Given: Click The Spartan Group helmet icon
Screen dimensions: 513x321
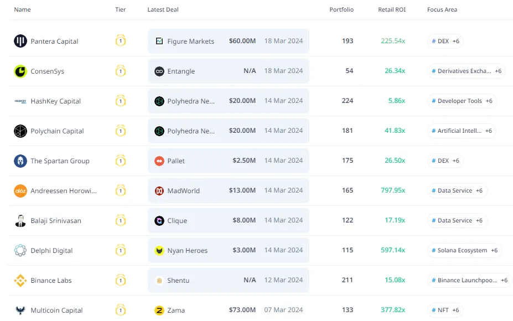Looking at the screenshot, I should coord(20,161).
